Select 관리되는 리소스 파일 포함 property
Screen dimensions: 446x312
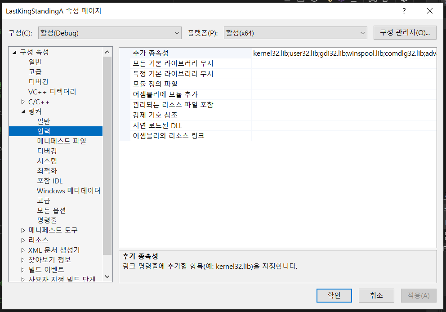(173, 105)
